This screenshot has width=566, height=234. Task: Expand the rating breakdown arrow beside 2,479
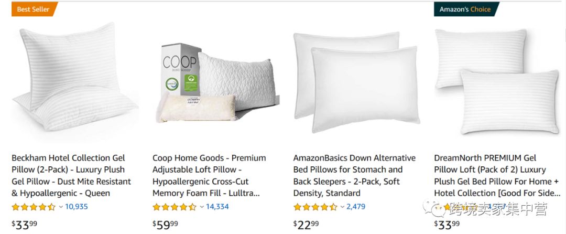click(x=342, y=207)
